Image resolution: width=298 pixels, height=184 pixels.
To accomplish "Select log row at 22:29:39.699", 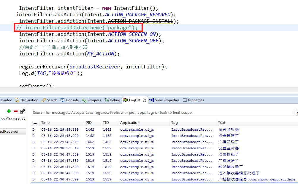I will pyautogui.click(x=164, y=129).
